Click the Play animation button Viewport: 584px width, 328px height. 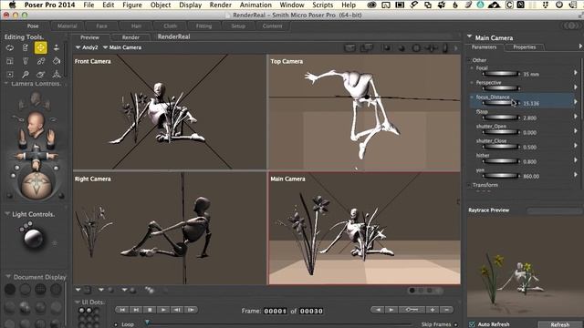pyautogui.click(x=163, y=310)
